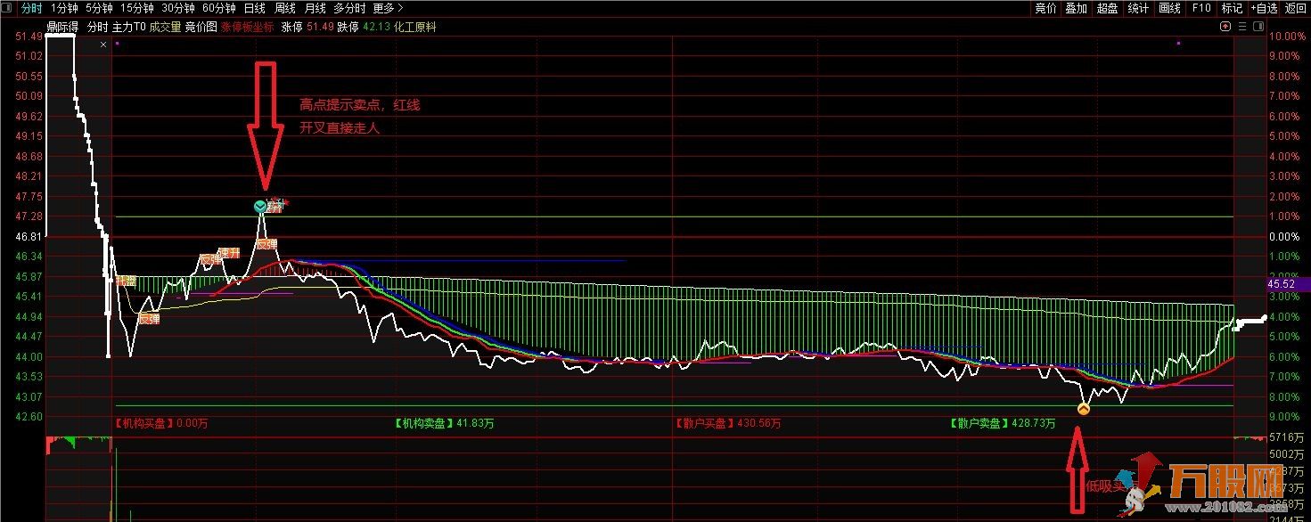This screenshot has width=1311, height=522.
Task: Switch to the 周线 weekly chart
Action: pos(285,8)
